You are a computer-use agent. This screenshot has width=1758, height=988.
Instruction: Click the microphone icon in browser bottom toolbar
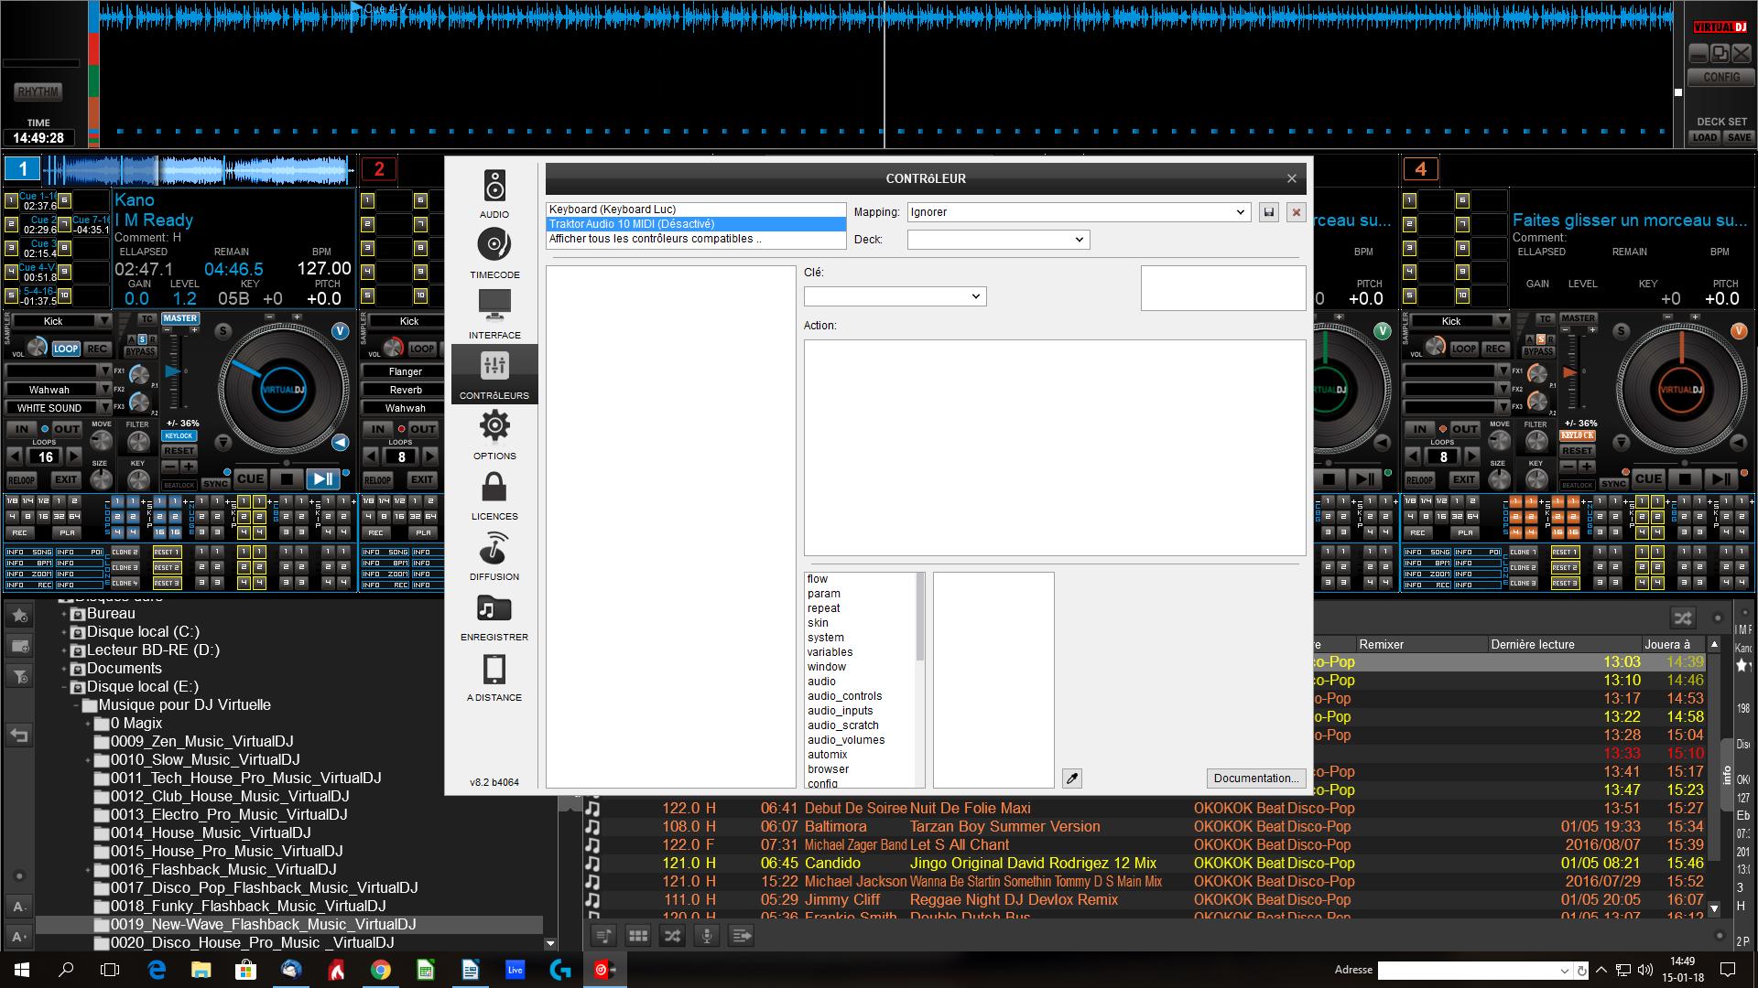tap(706, 936)
